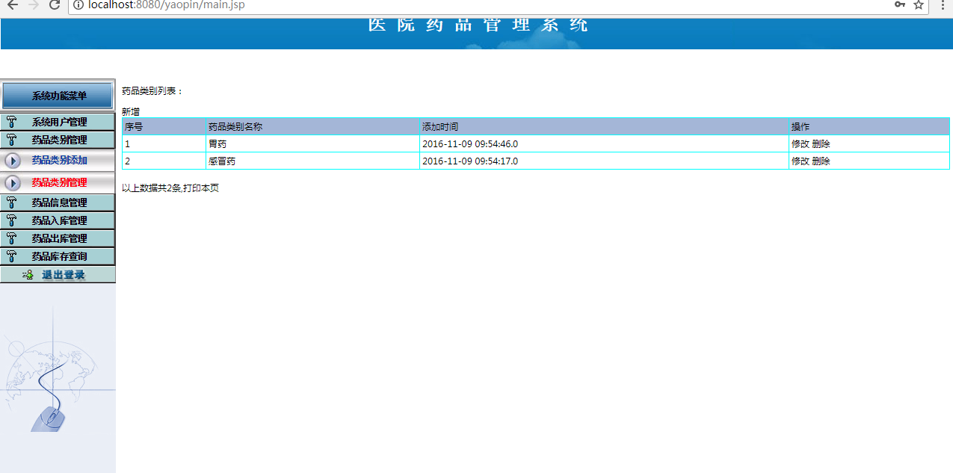Image resolution: width=953 pixels, height=473 pixels.
Task: Expand the 系统用户管理 menu section
Action: click(58, 122)
